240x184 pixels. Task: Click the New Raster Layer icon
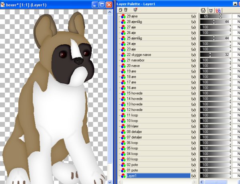point(120,10)
